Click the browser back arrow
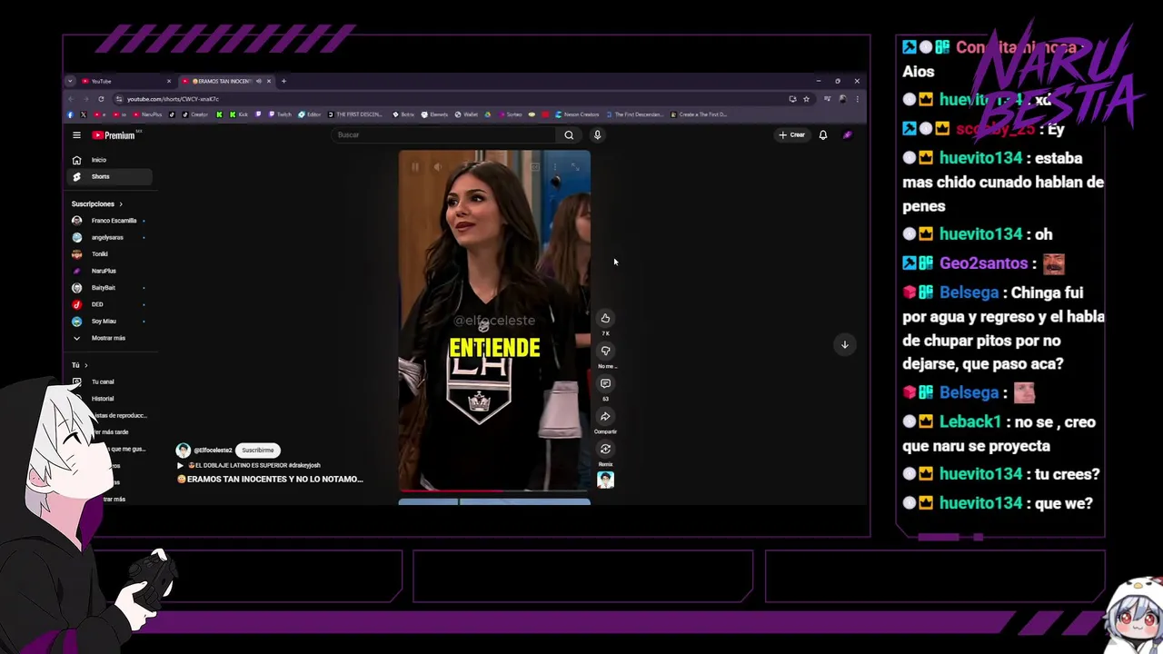This screenshot has height=654, width=1163. [71, 98]
